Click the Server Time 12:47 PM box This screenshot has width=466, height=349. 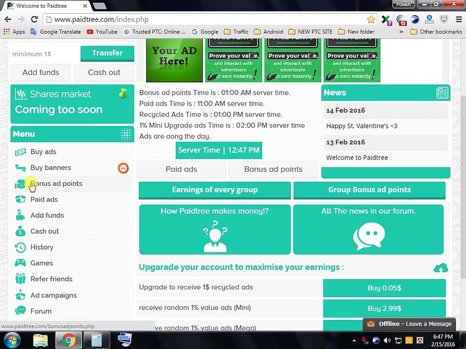tap(219, 150)
